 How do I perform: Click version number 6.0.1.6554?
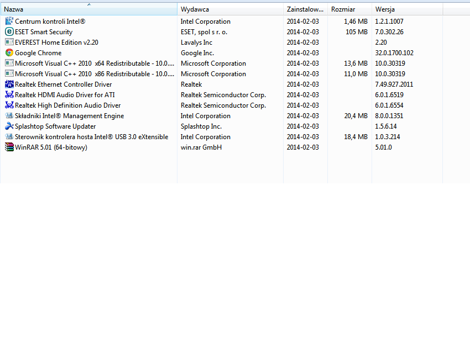389,105
